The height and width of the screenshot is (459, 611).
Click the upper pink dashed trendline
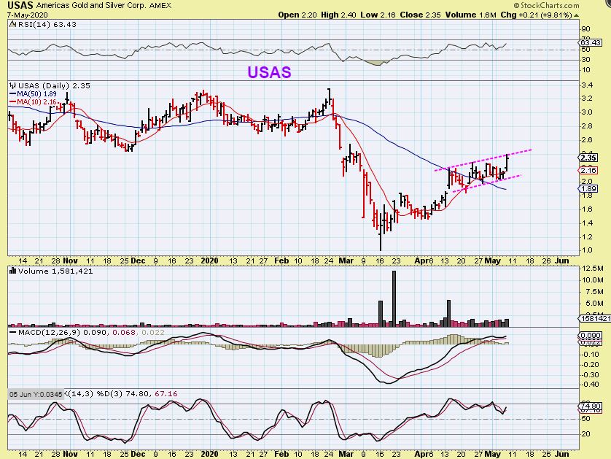tap(481, 161)
